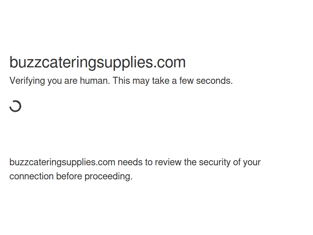Click the buzzcateringsupplies.com heading
Image resolution: width=313 pixels, height=235 pixels.
[x=97, y=62]
